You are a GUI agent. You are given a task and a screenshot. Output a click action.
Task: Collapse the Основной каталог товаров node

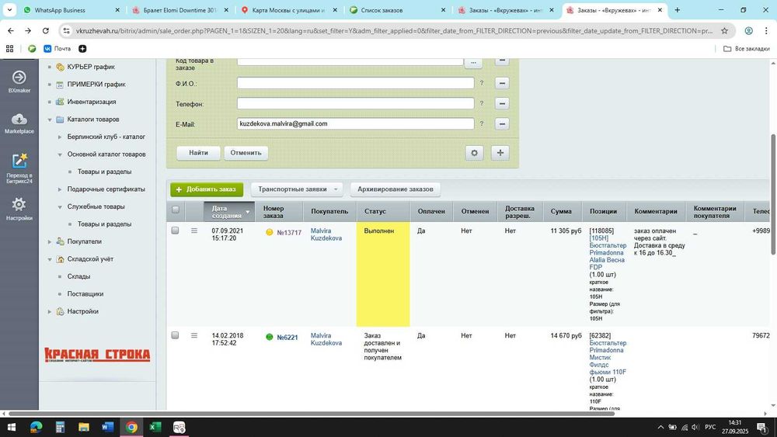60,154
